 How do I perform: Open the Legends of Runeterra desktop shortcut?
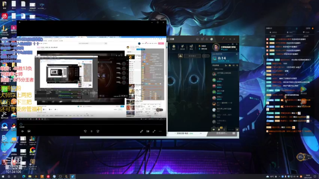33,165
